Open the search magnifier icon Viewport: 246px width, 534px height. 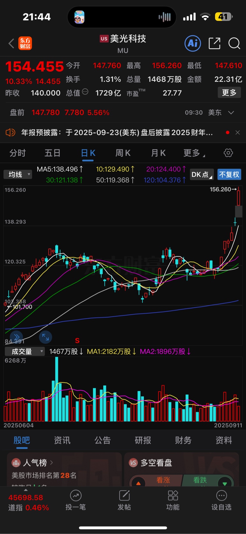(234, 43)
